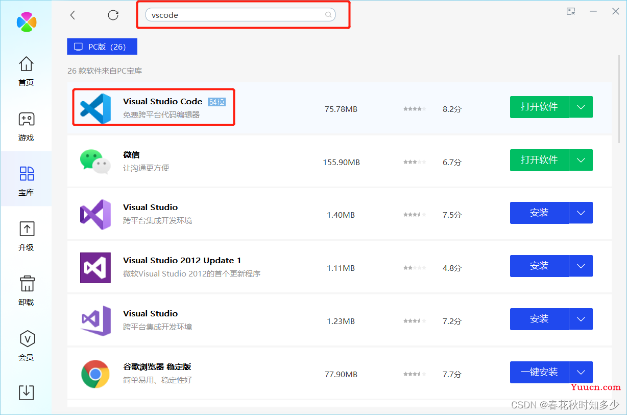
Task: Click the 微信 app title text
Action: 131,154
